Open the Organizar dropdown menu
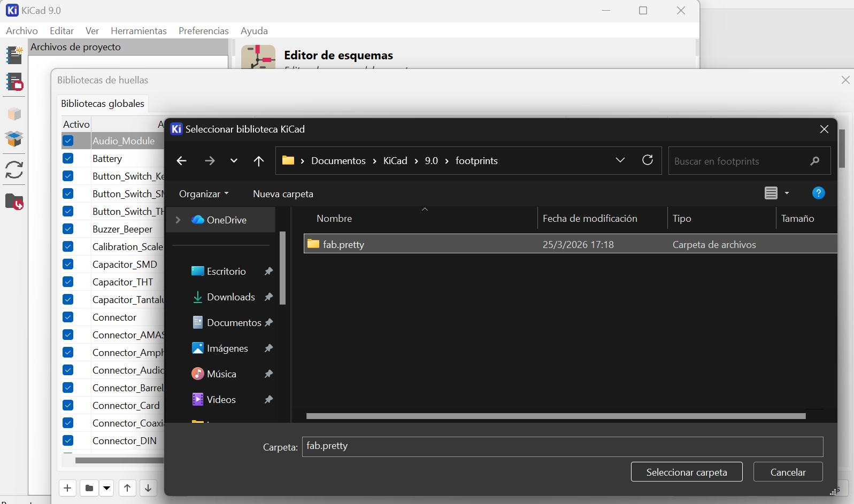The height and width of the screenshot is (504, 854). (x=204, y=194)
